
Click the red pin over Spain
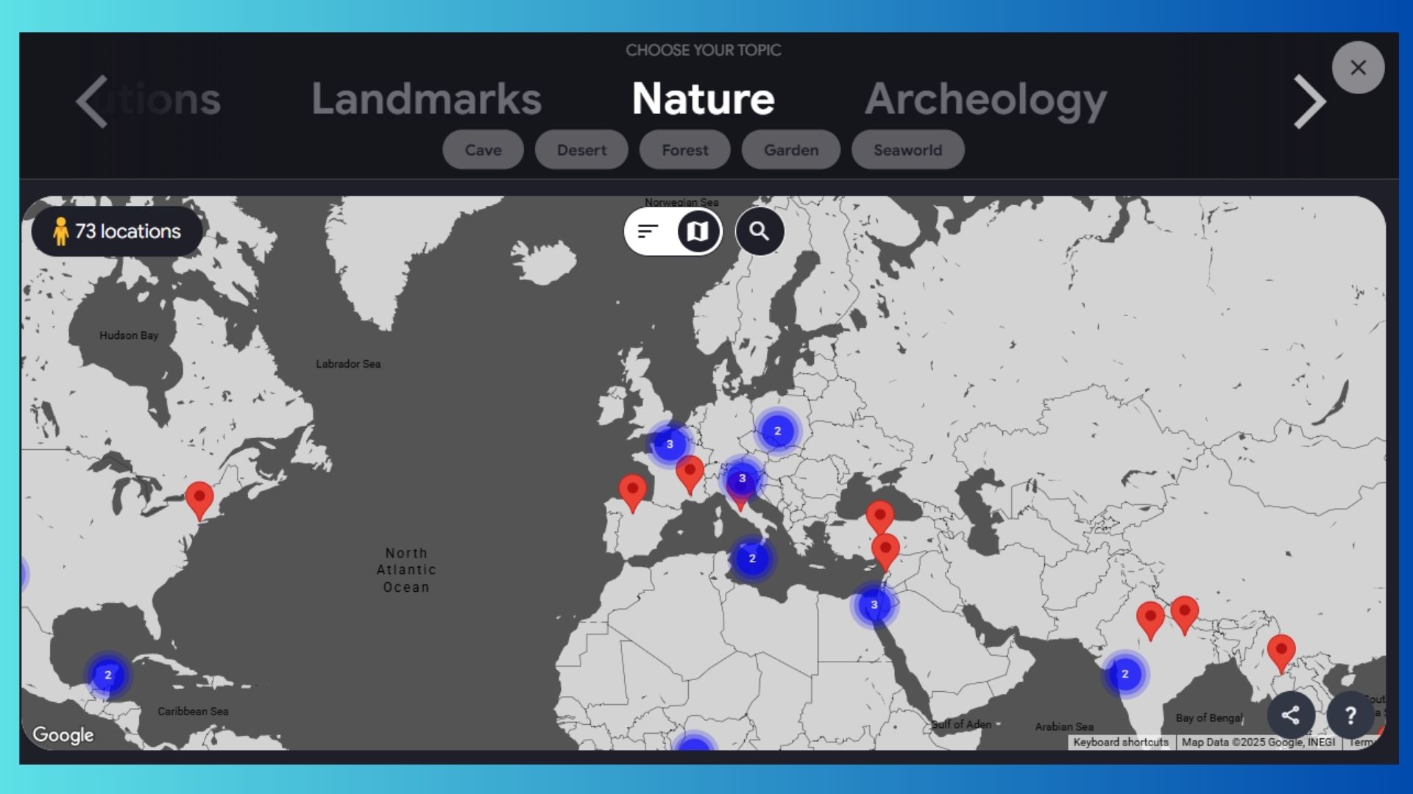[x=632, y=490]
